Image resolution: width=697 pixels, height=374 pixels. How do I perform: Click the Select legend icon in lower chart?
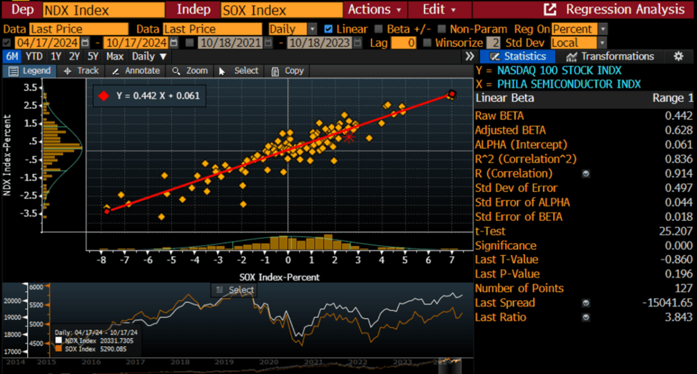(219, 290)
